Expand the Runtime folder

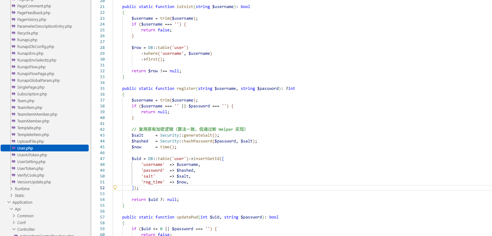point(11,189)
